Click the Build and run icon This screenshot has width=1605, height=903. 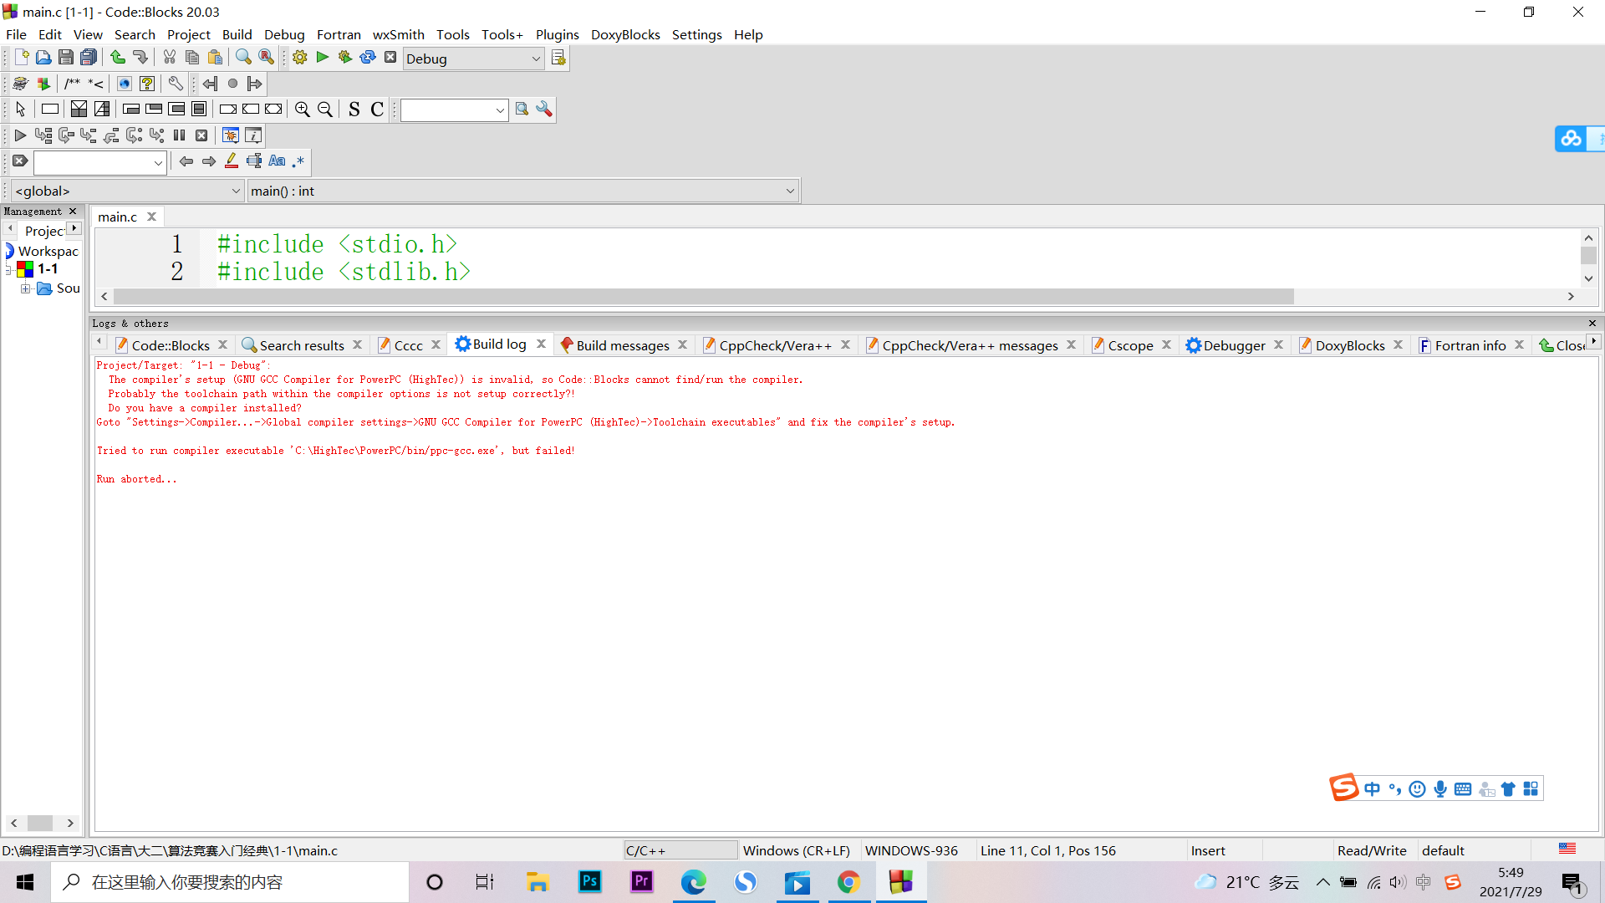[345, 58]
